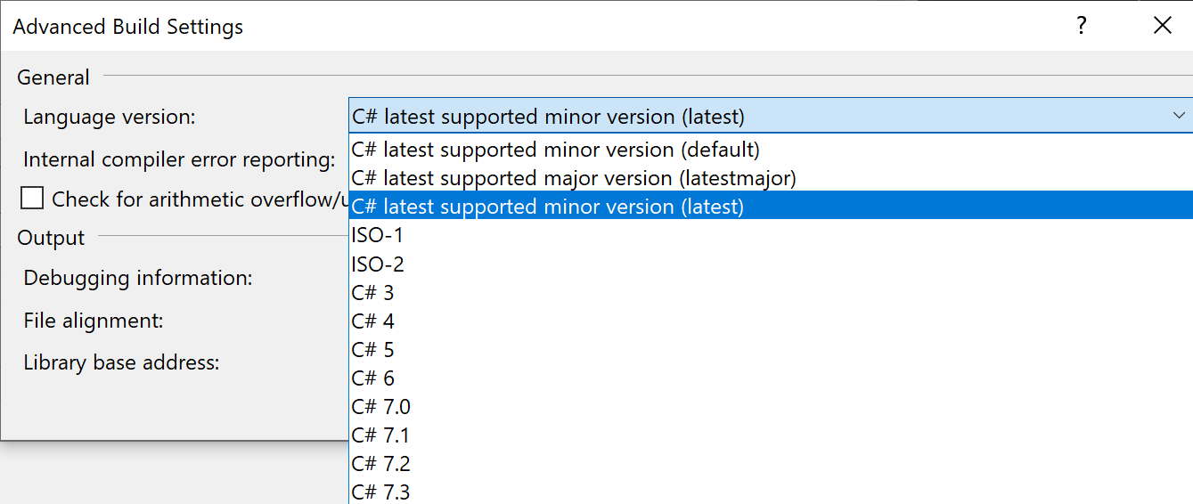1193x504 pixels.
Task: Click the Language version label
Action: click(x=109, y=117)
